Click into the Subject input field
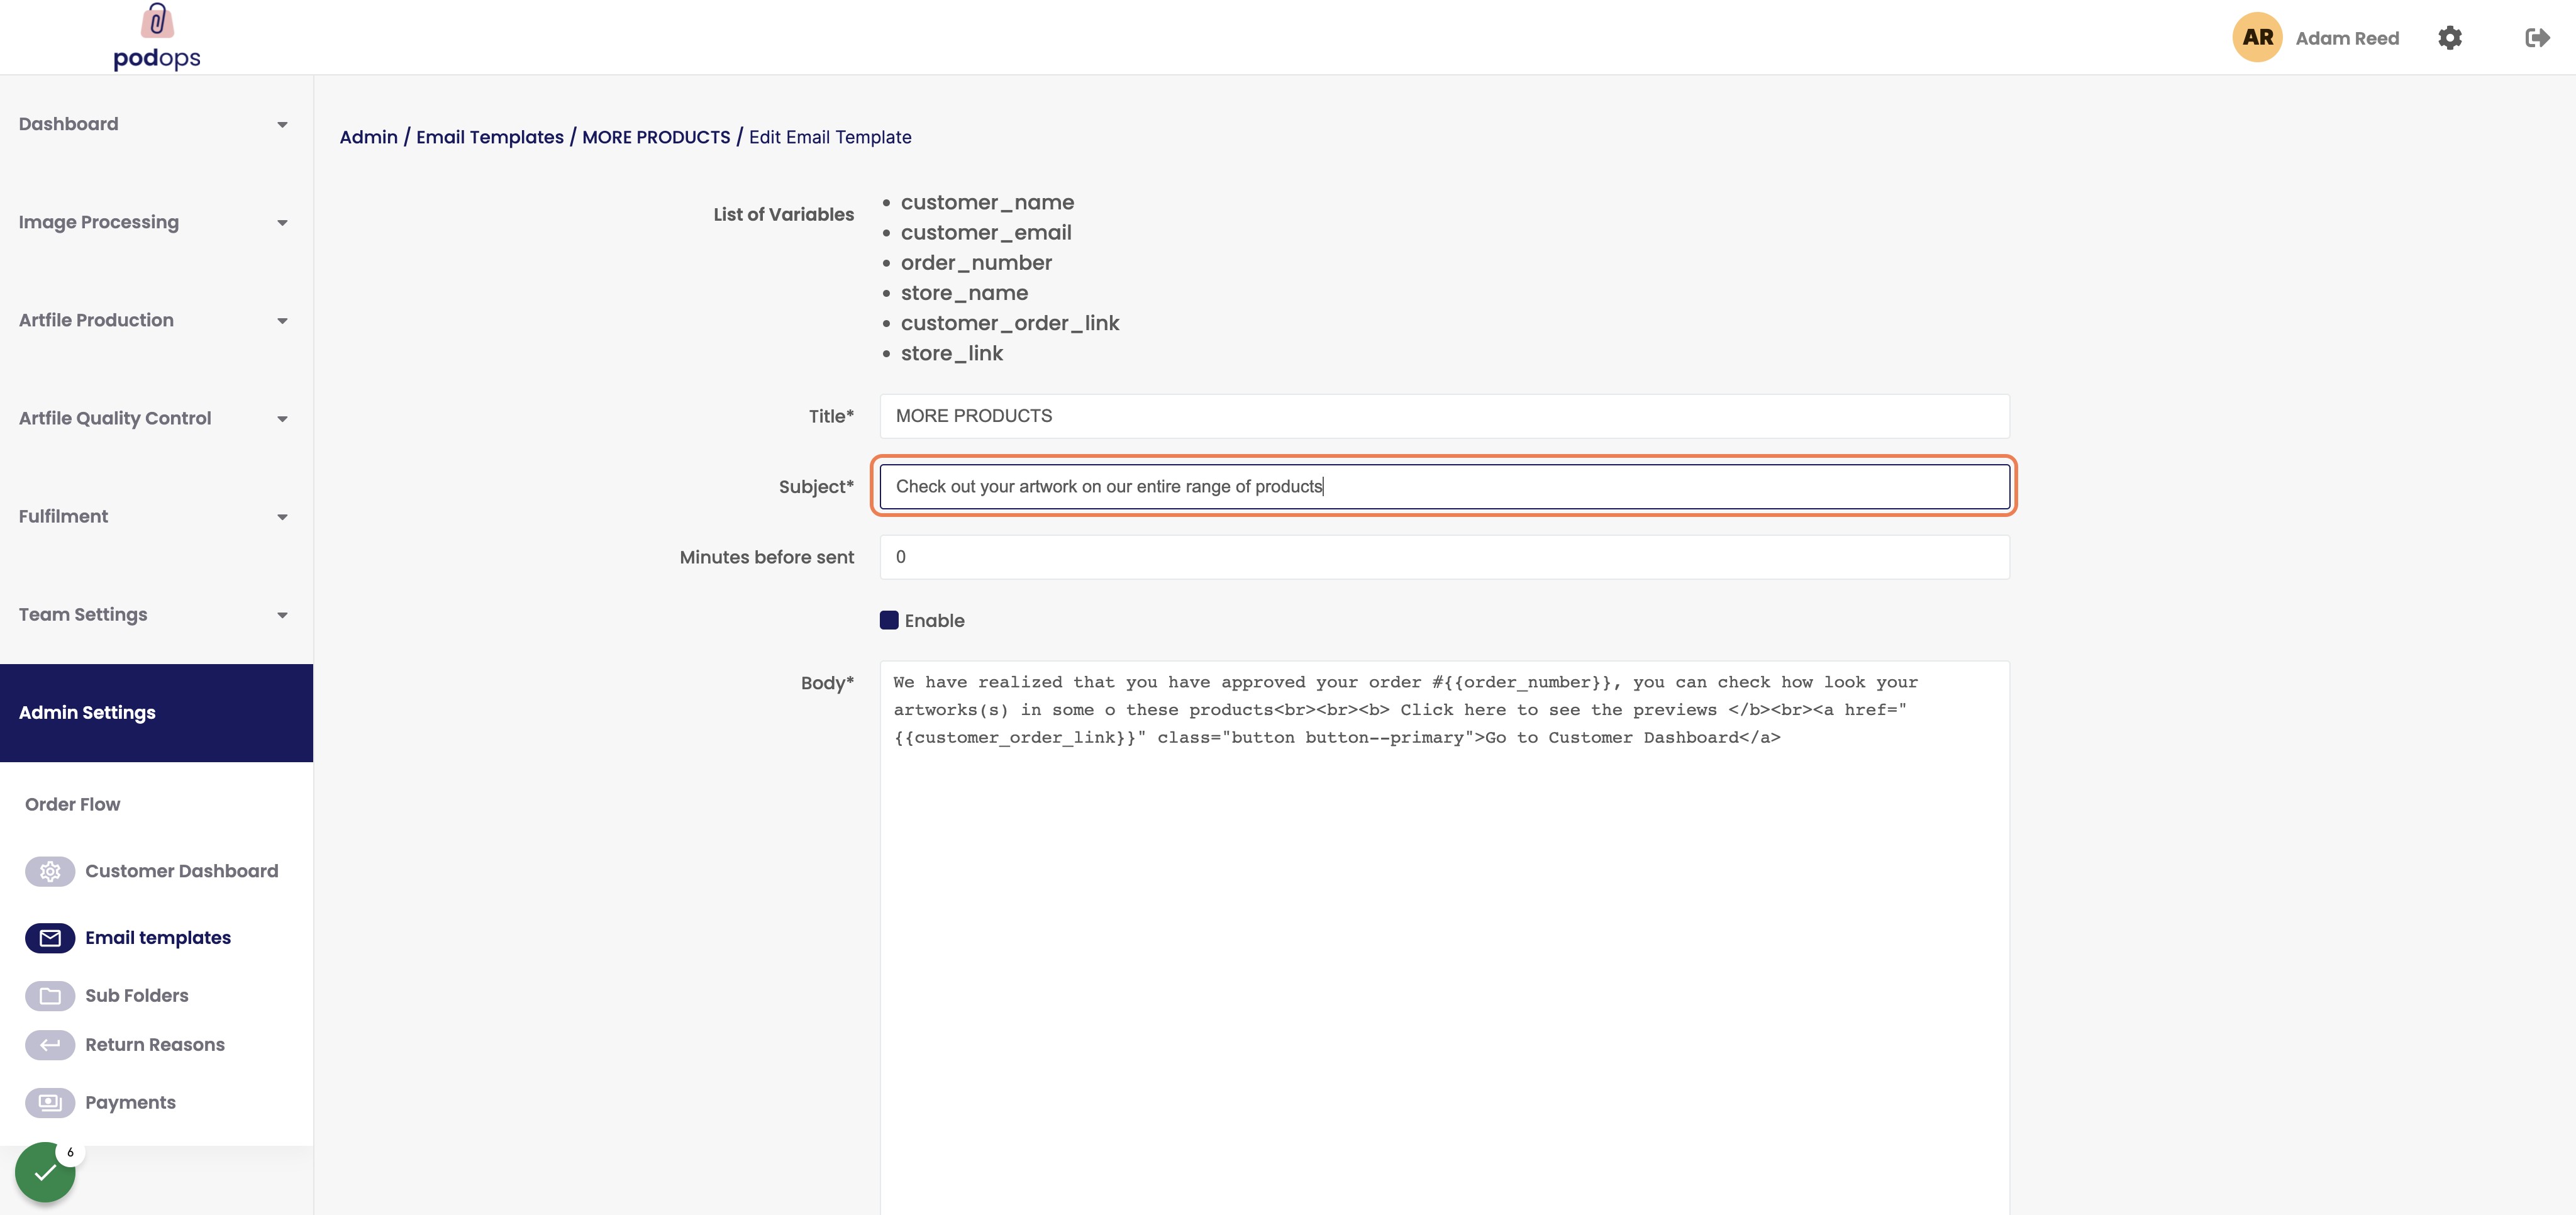 (1444, 486)
